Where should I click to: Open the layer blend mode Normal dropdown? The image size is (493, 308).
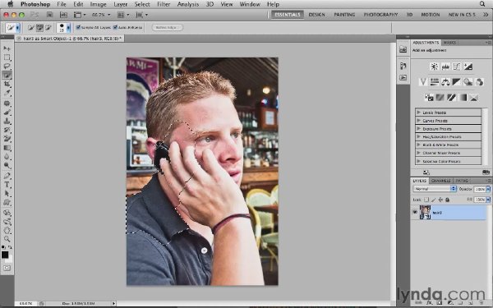pos(434,189)
